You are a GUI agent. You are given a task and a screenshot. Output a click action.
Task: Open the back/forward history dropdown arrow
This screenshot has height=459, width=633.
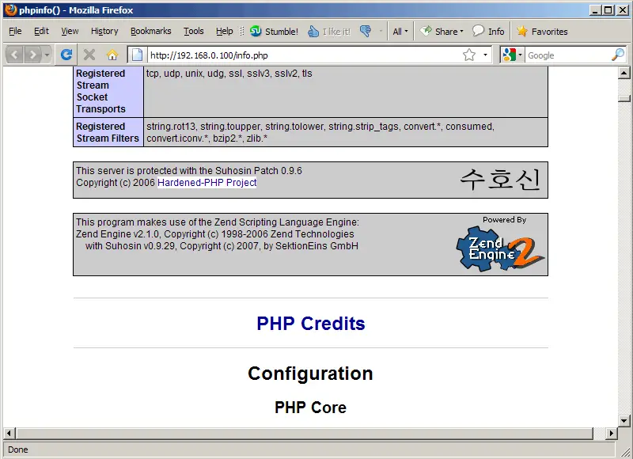[x=47, y=55]
